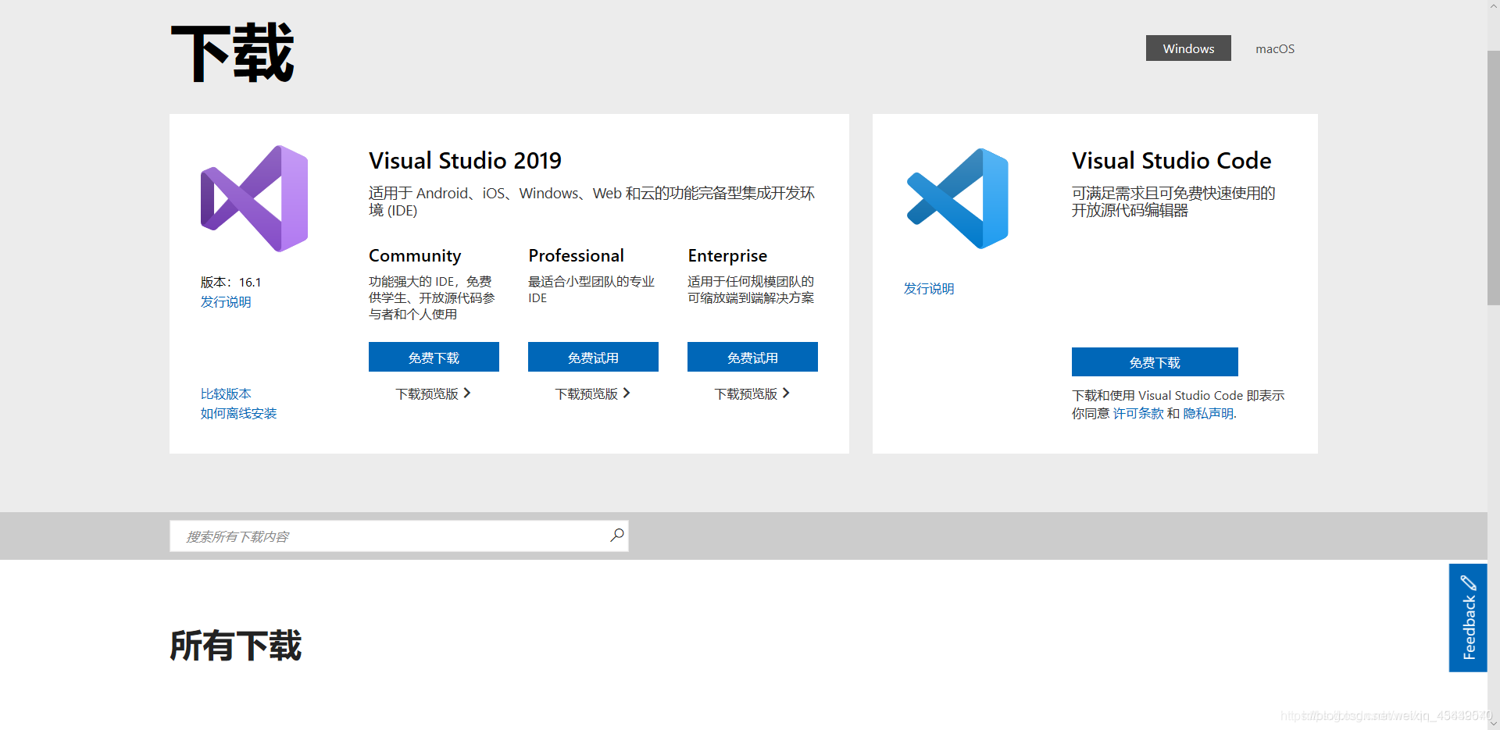The width and height of the screenshot is (1500, 730).
Task: Open the Feedback pencil icon
Action: point(1468,582)
